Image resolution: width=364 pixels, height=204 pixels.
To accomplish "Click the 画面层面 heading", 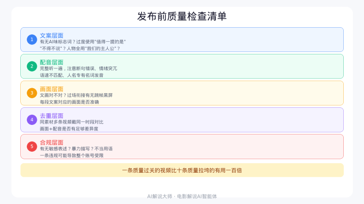I will [x=52, y=89].
